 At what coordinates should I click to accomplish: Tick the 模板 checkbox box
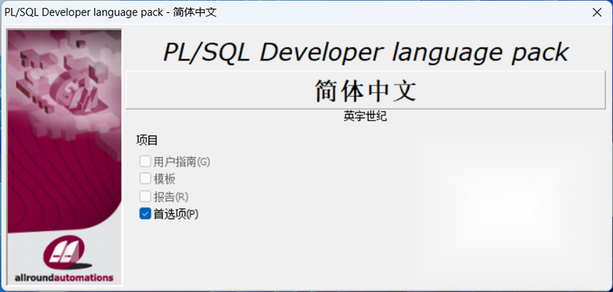[x=145, y=178]
